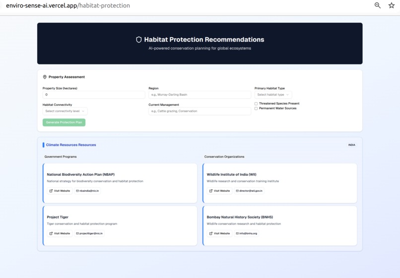Click projecttiger@nic.in email button

coord(89,233)
